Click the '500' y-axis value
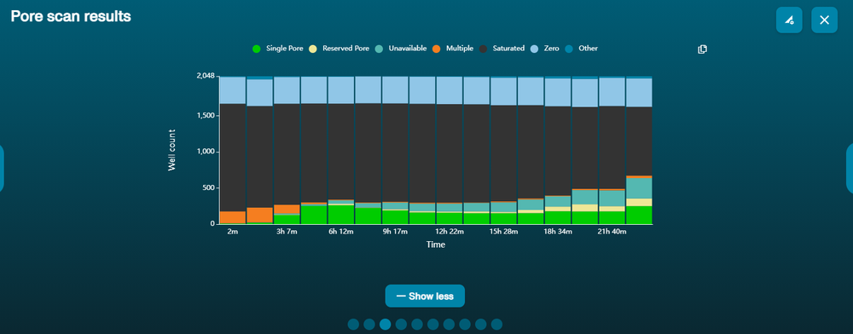Viewport: 853px width, 334px height. tap(208, 188)
